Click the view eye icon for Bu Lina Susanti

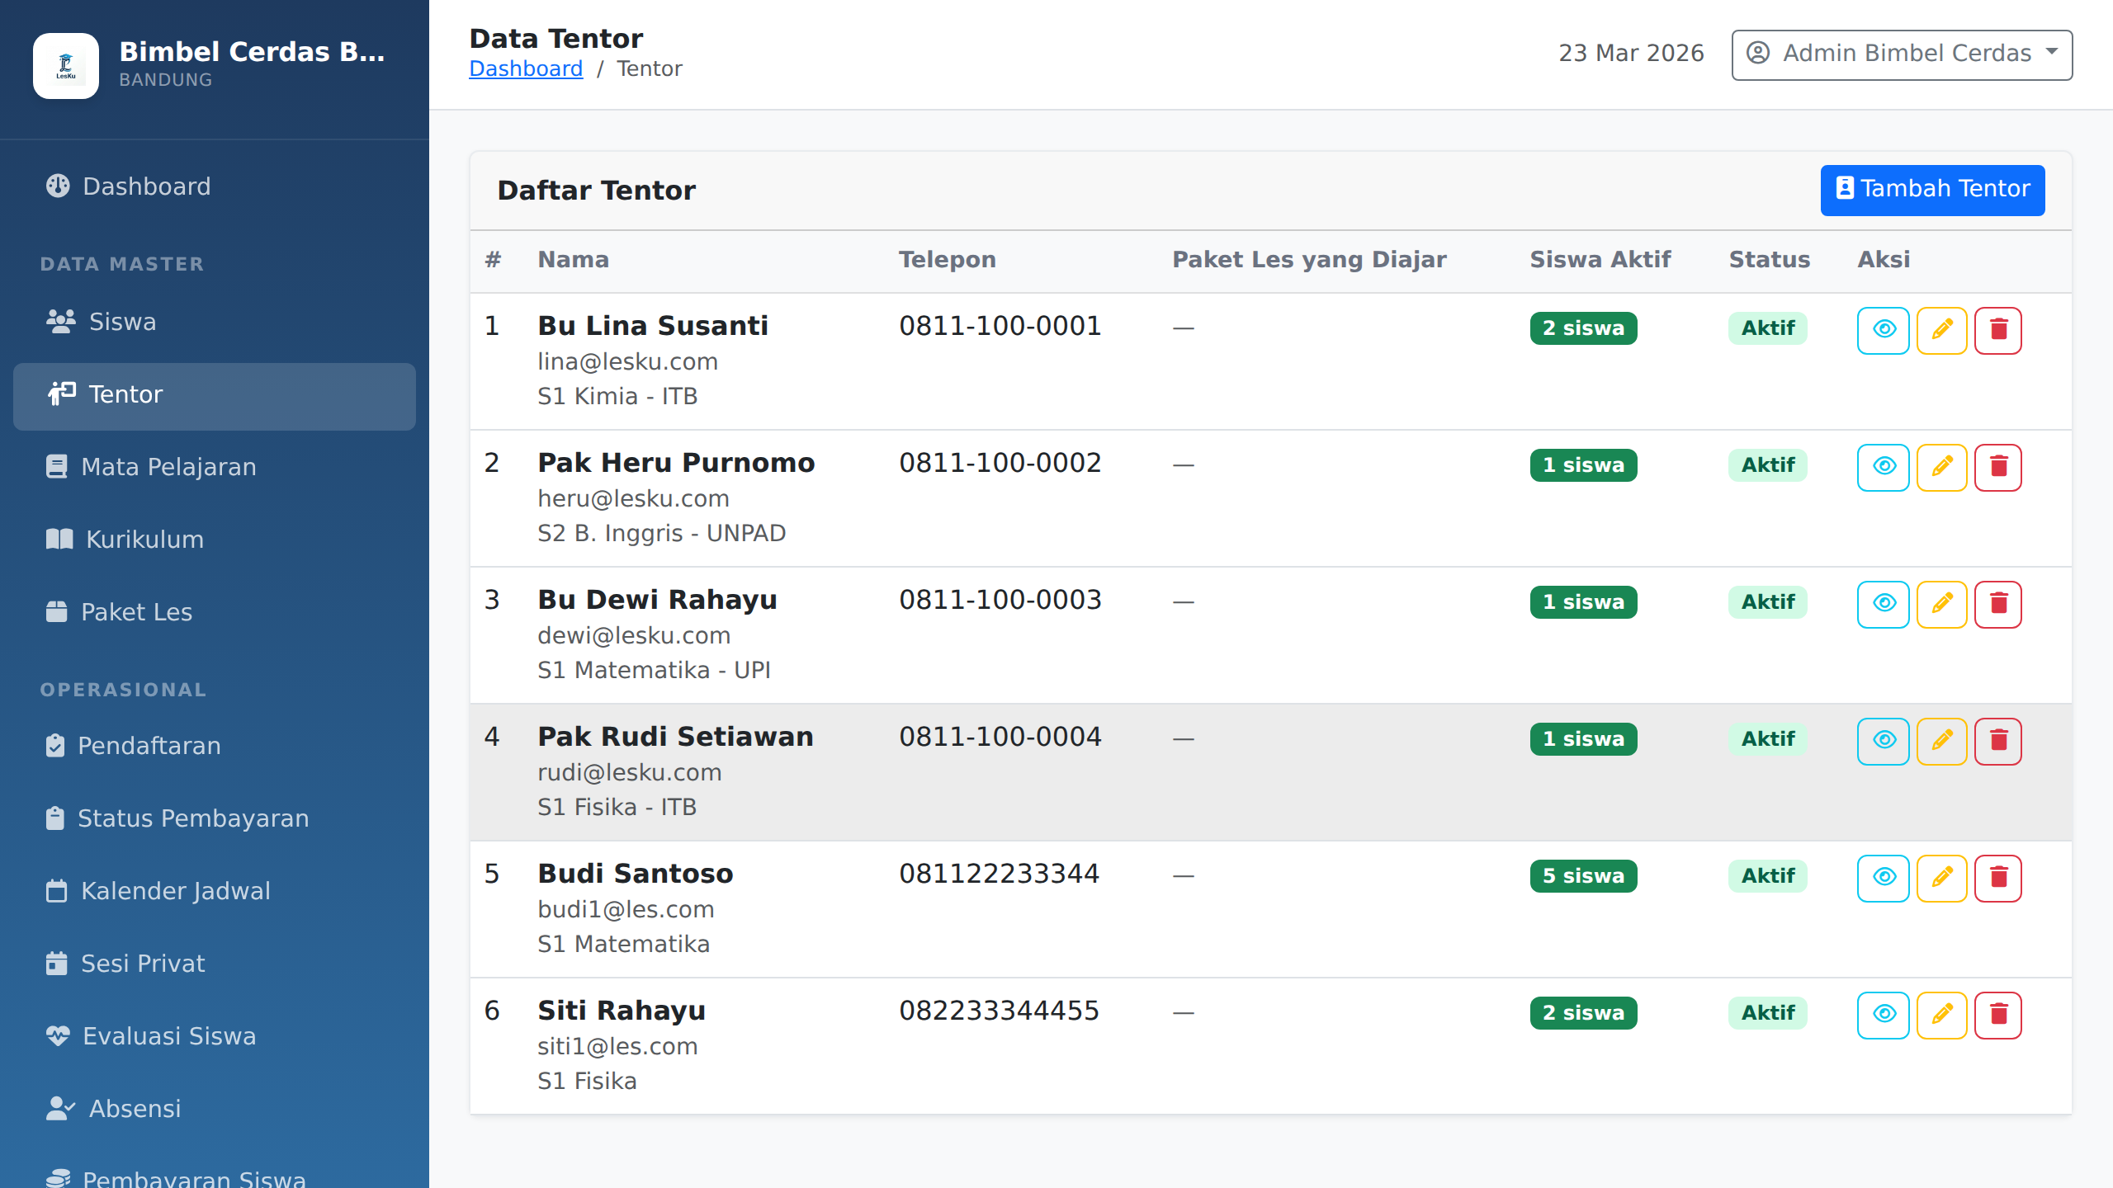click(x=1883, y=330)
